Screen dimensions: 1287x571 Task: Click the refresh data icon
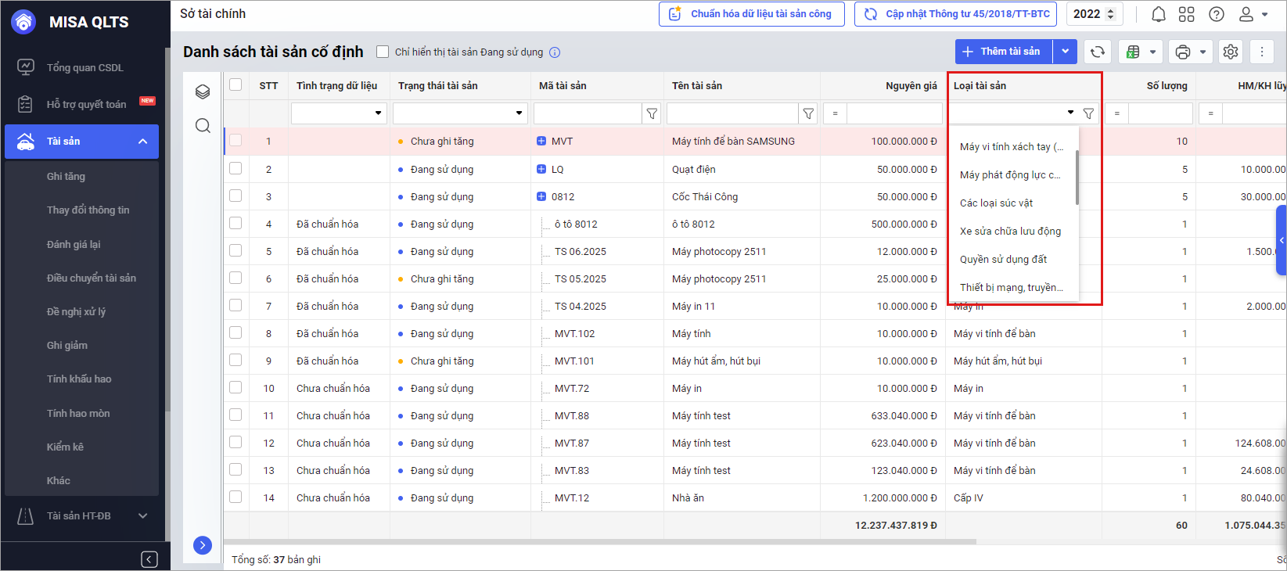[x=1098, y=52]
